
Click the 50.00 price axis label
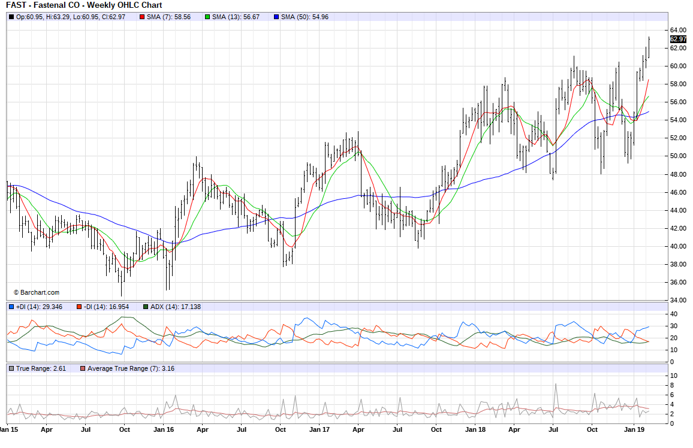[x=678, y=156]
